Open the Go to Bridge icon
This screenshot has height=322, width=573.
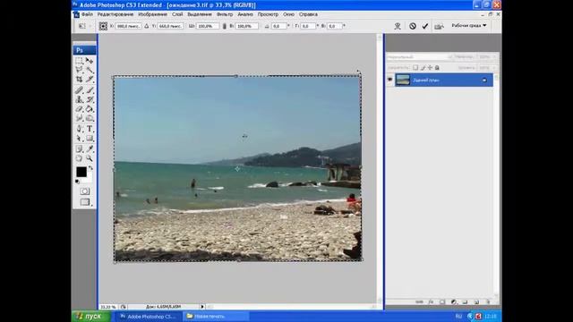(x=439, y=26)
